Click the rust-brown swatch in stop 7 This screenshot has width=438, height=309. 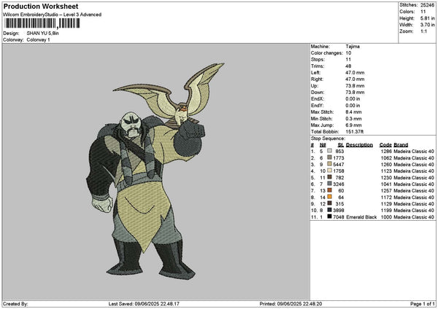click(x=330, y=190)
